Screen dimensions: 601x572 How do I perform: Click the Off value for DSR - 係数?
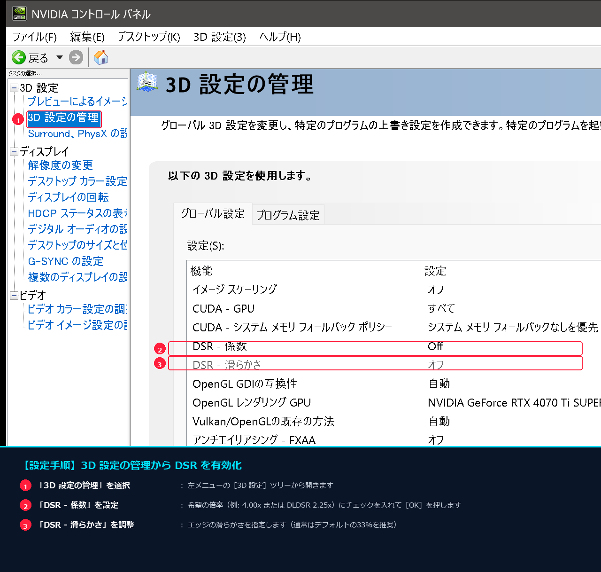point(435,346)
